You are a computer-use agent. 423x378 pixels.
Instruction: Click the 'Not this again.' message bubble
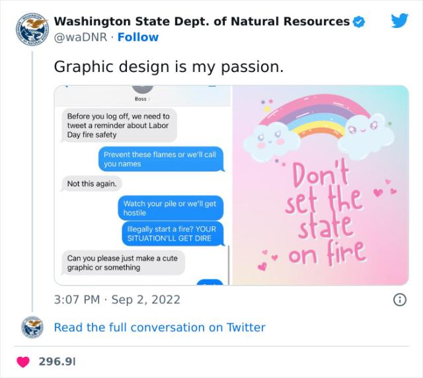tap(93, 184)
